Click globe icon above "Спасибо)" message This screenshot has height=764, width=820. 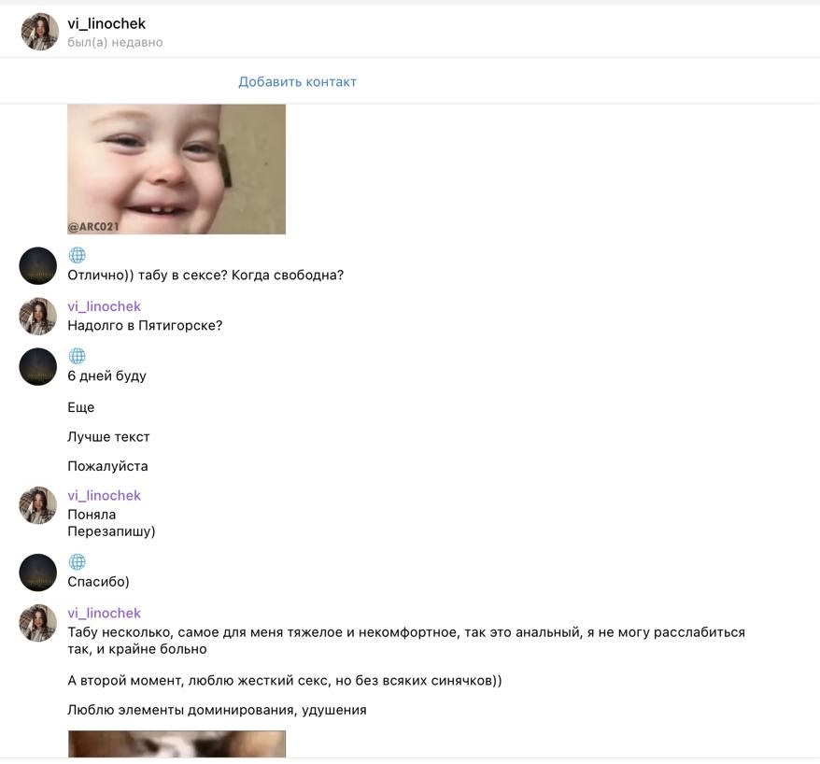(78, 561)
